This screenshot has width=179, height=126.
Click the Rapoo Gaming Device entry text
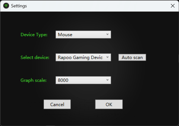(80, 57)
